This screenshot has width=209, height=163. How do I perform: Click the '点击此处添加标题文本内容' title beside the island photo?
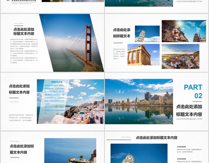pos(22,149)
